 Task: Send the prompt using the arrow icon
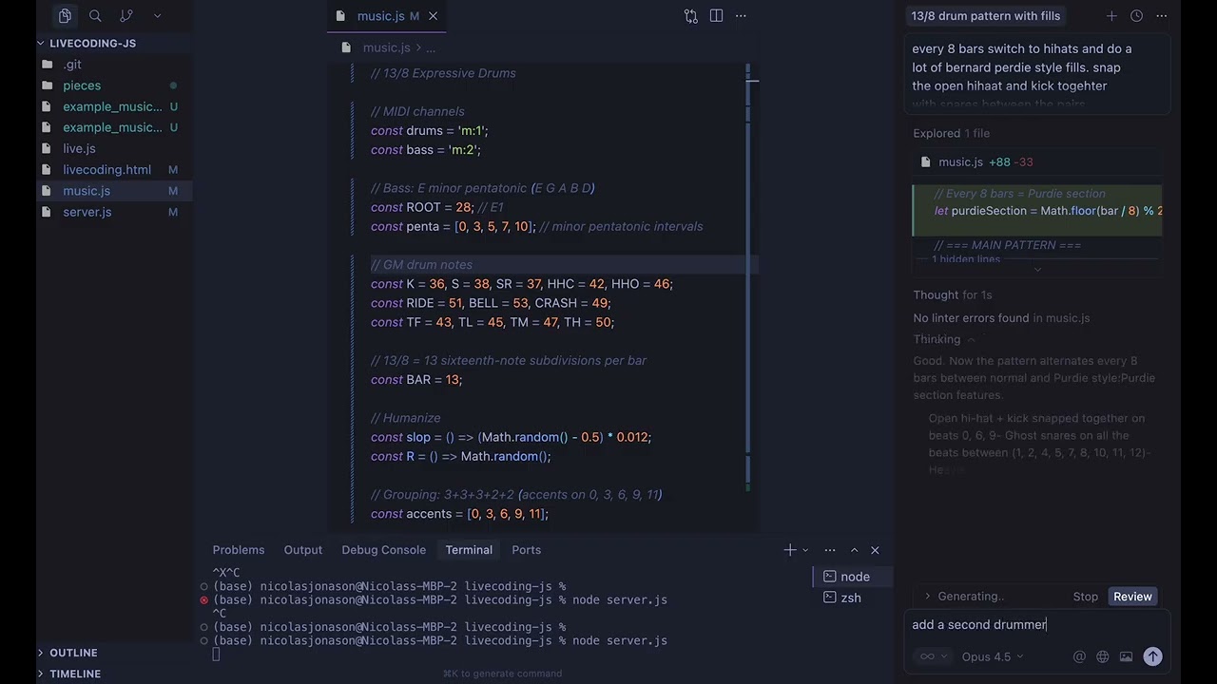point(1152,656)
